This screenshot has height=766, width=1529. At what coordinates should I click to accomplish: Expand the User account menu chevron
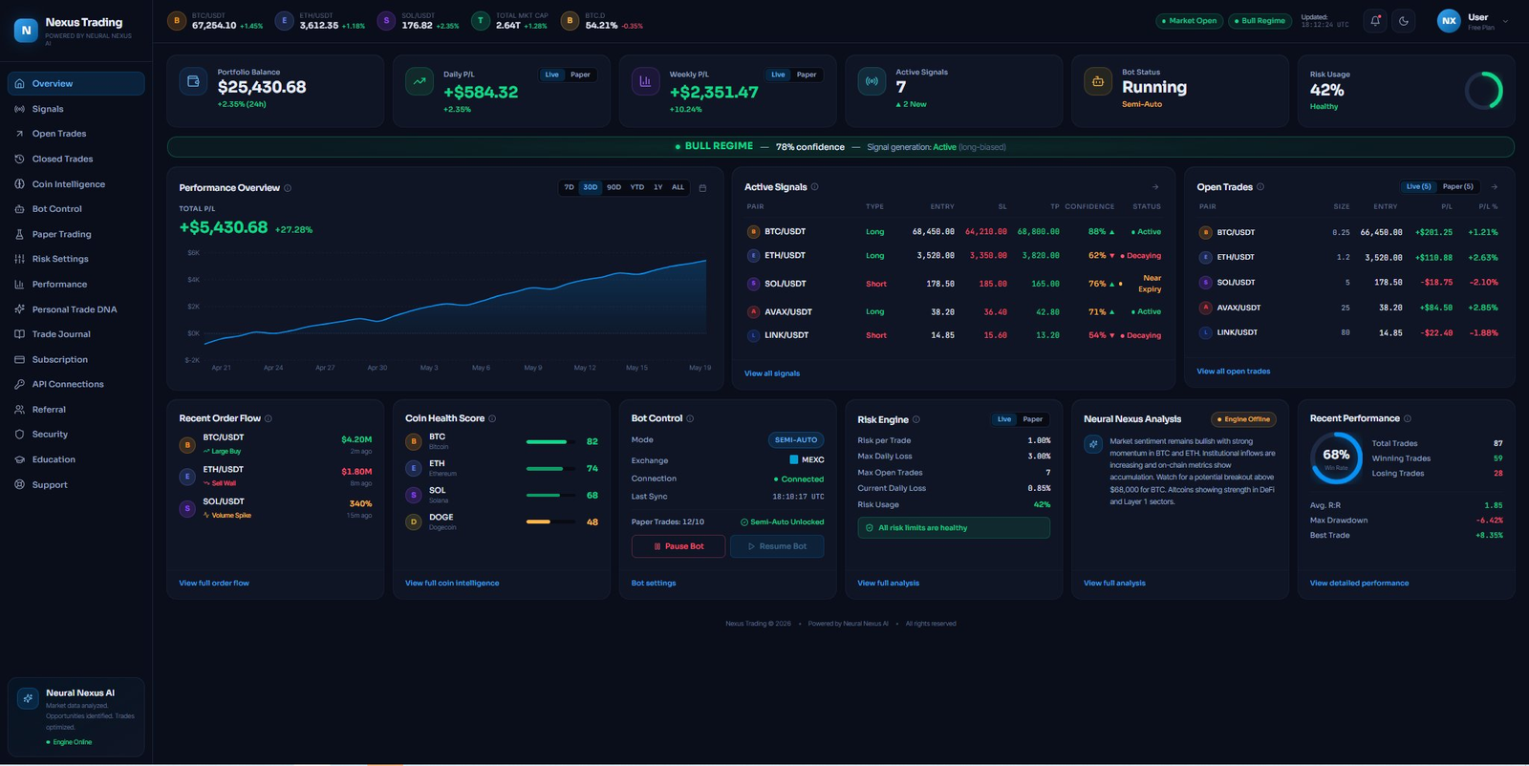pyautogui.click(x=1505, y=21)
